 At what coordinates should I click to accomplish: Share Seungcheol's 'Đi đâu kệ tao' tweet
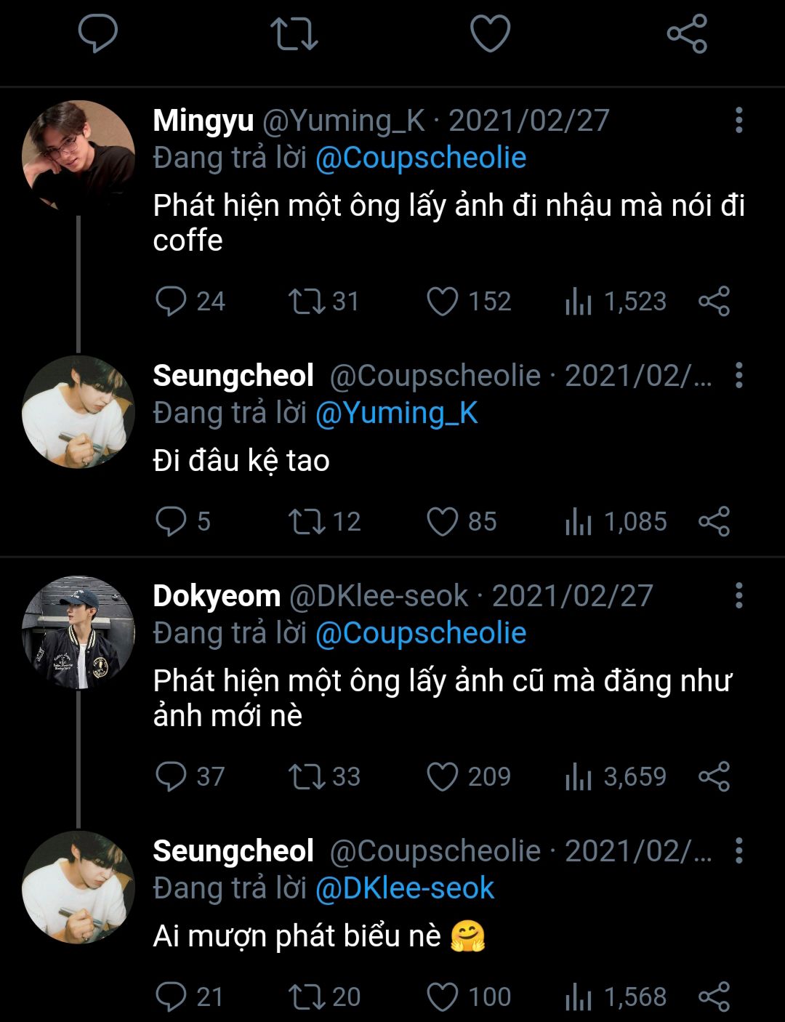714,522
